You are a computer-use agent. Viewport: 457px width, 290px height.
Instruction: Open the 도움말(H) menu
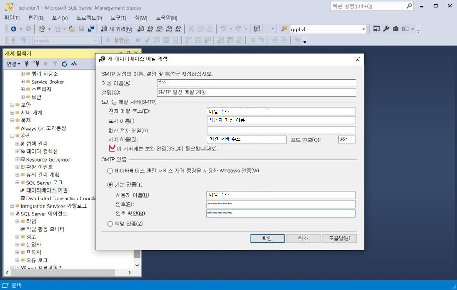tap(166, 18)
